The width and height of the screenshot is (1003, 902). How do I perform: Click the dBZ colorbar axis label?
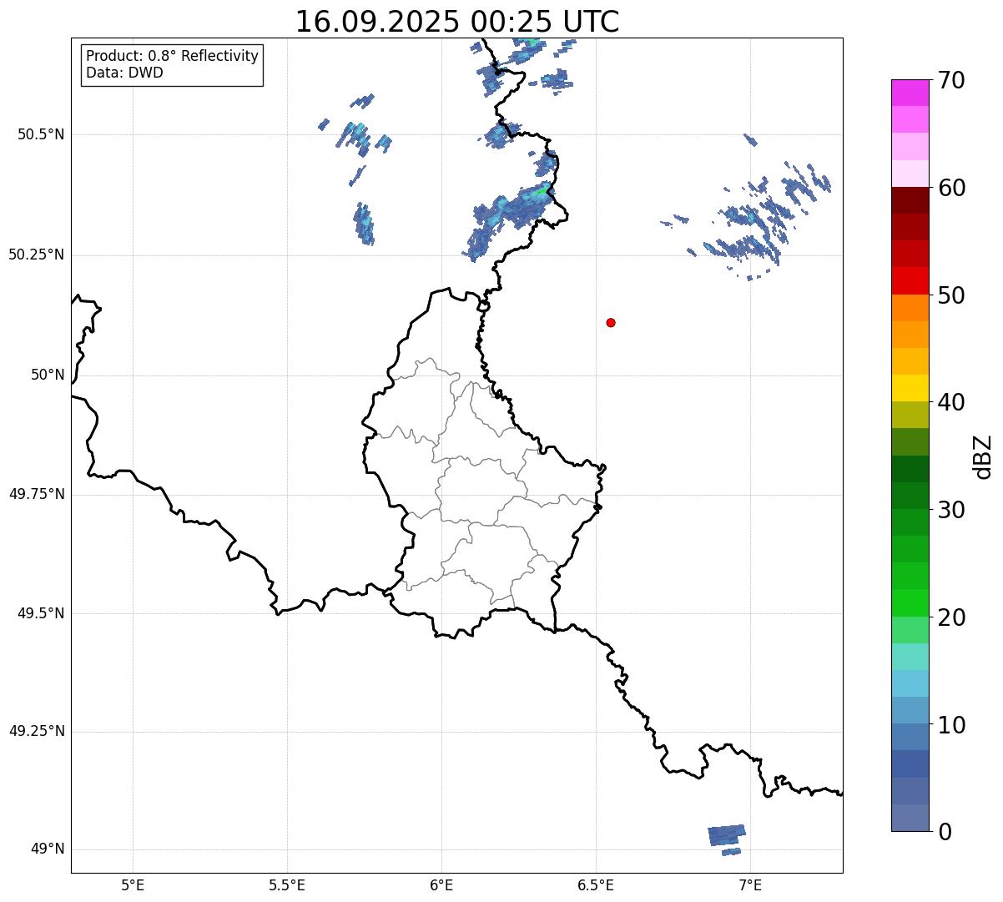983,456
